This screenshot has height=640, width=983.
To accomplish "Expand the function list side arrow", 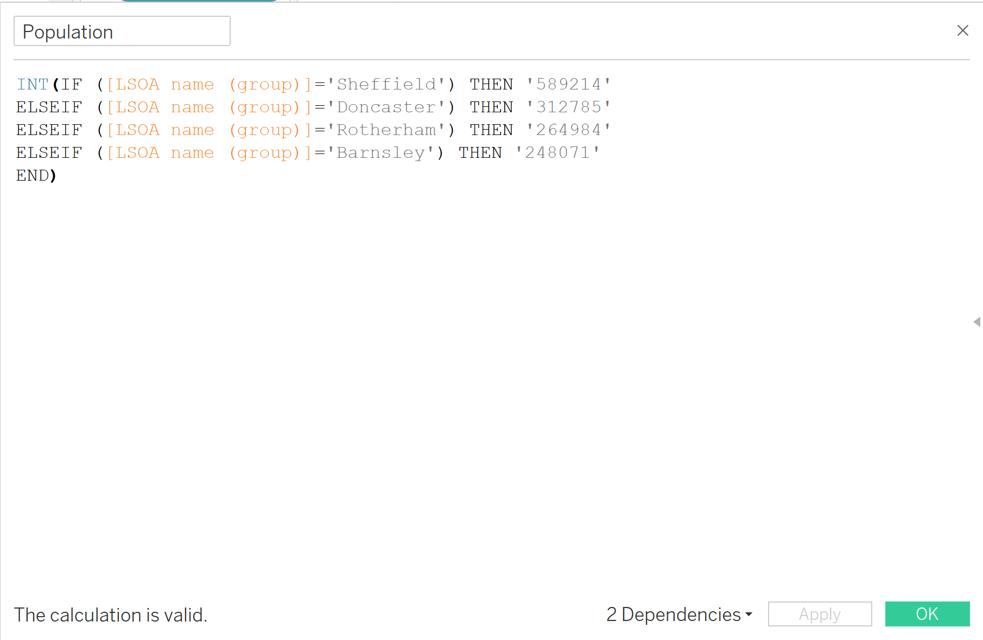I will coord(977,322).
